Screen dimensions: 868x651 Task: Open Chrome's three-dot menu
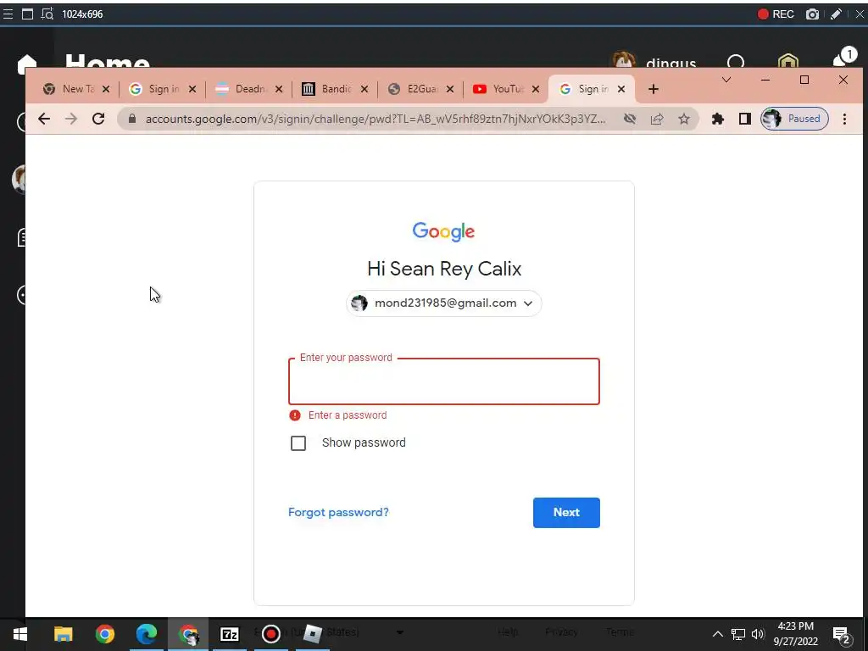pyautogui.click(x=845, y=119)
